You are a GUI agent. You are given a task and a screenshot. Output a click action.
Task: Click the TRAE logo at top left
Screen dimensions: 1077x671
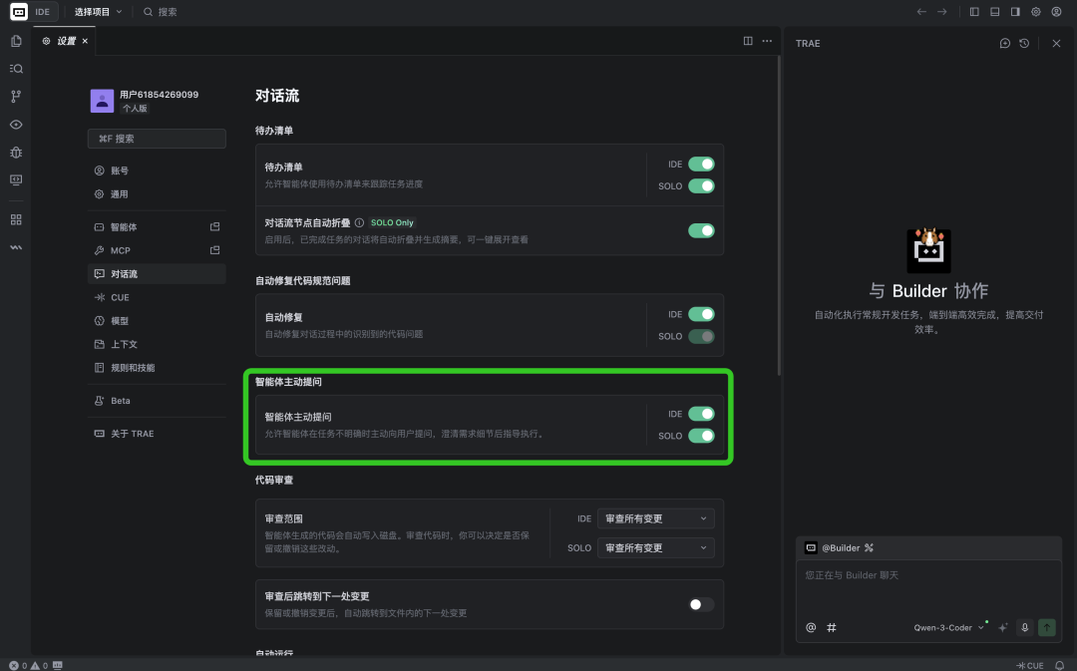pos(19,12)
